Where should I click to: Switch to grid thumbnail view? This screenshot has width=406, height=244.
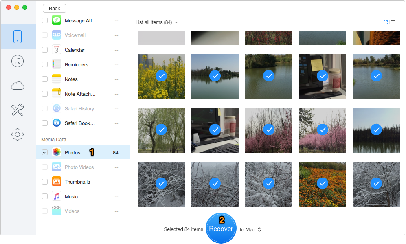(386, 22)
